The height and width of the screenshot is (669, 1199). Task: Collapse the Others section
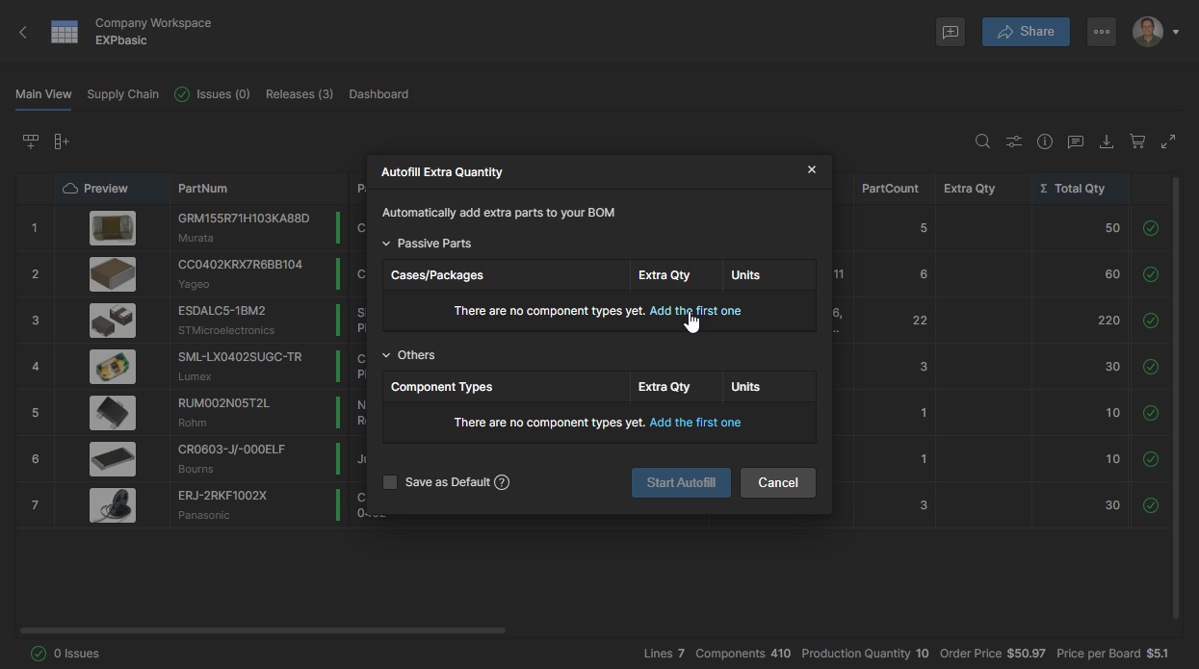point(387,356)
